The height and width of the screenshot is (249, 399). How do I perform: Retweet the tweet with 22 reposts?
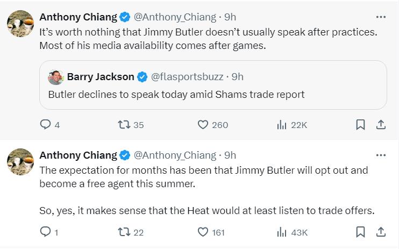[x=124, y=232]
